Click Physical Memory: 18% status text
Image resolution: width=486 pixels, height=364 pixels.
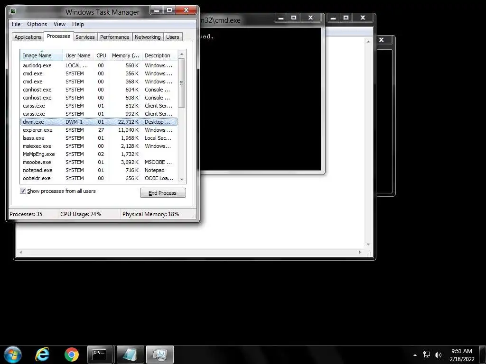click(150, 214)
